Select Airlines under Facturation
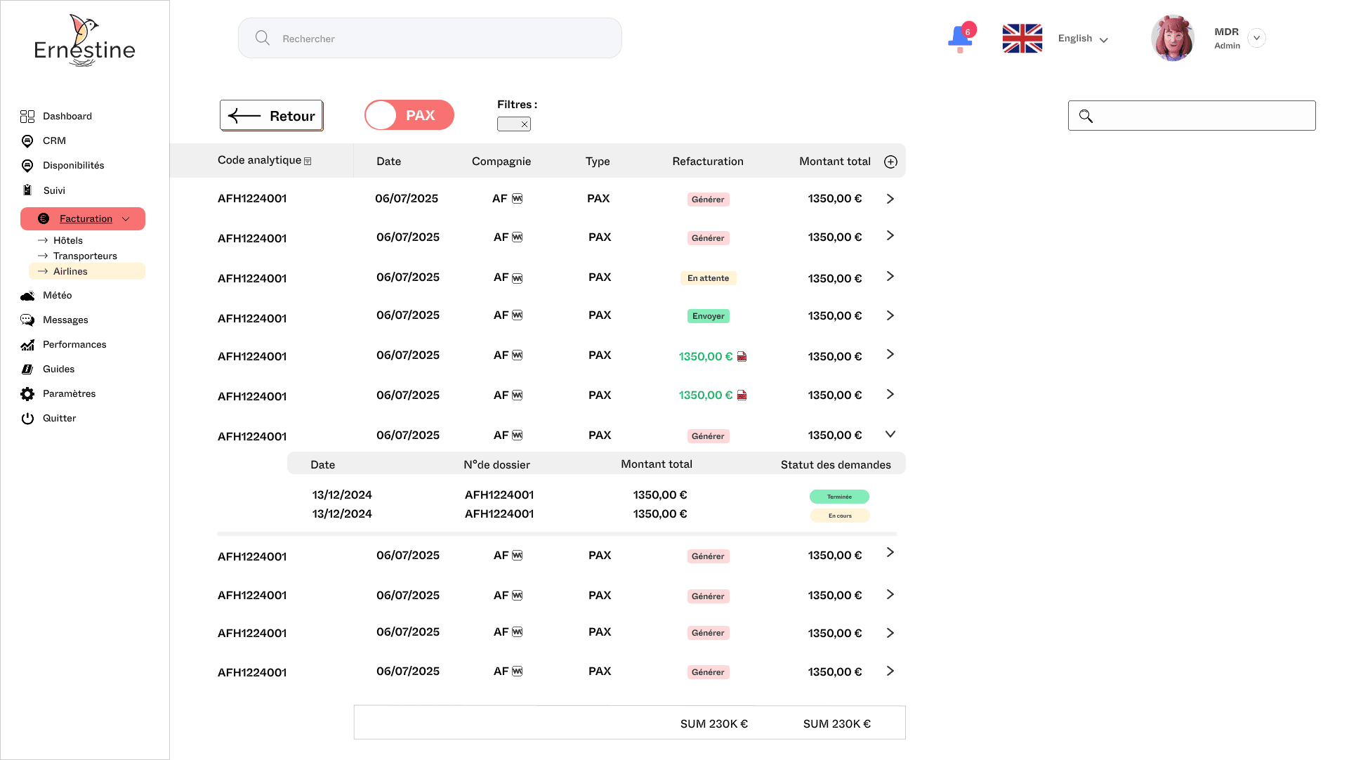 pyautogui.click(x=70, y=271)
